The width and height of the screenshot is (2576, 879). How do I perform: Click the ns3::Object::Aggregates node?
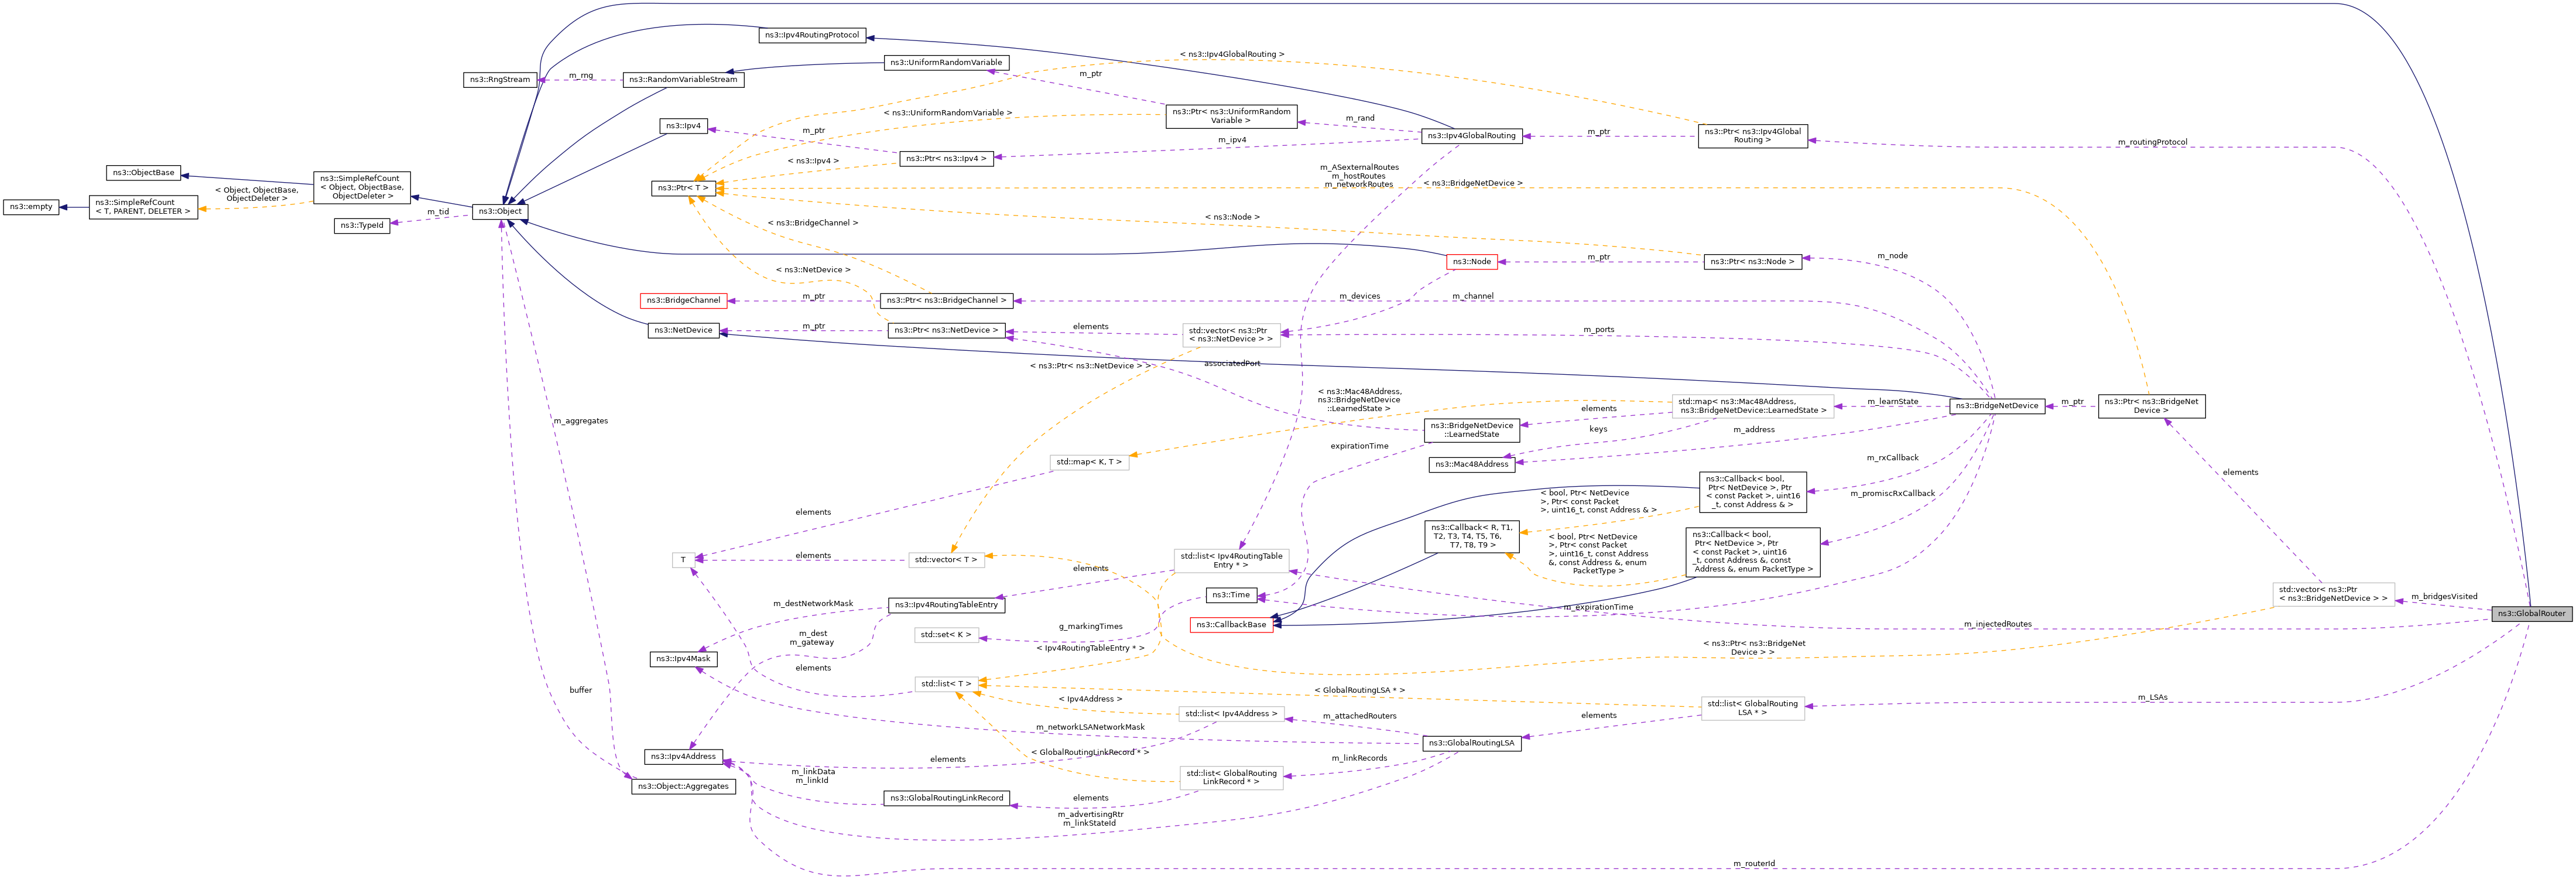[x=683, y=787]
